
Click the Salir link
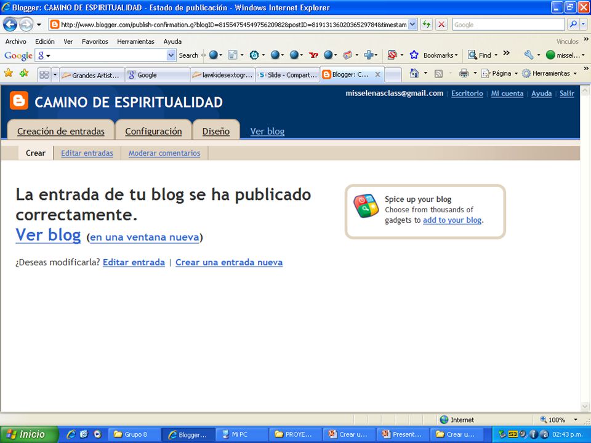click(x=567, y=94)
